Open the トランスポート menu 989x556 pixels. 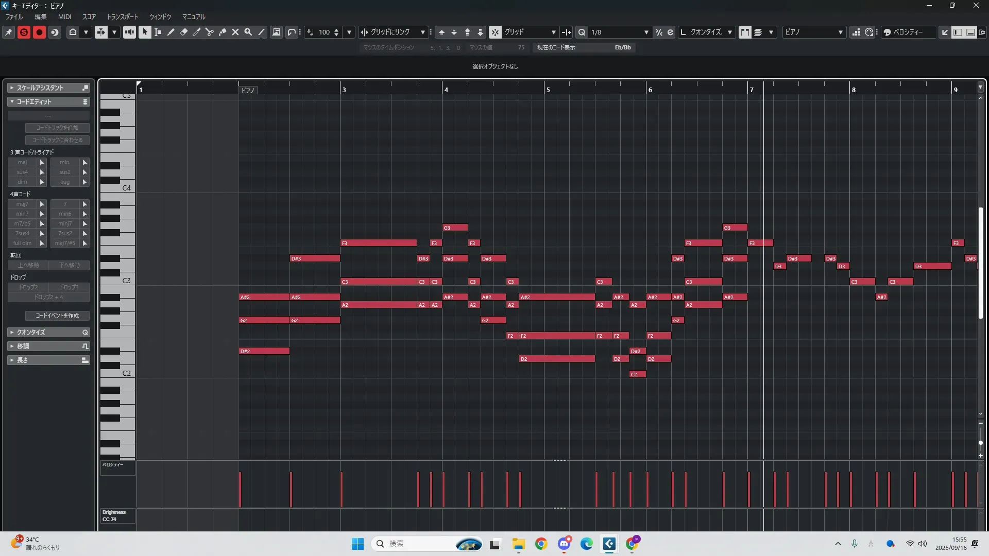click(x=122, y=17)
